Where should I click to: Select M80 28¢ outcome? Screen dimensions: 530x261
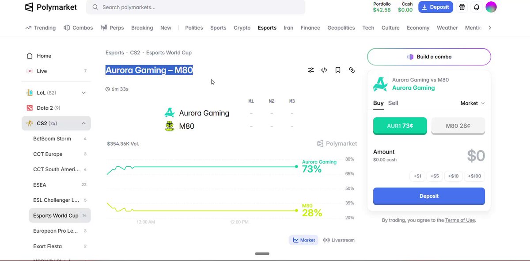click(458, 126)
